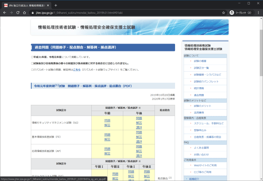
Task: Open AP 午後 講評 link
Action: (139, 156)
